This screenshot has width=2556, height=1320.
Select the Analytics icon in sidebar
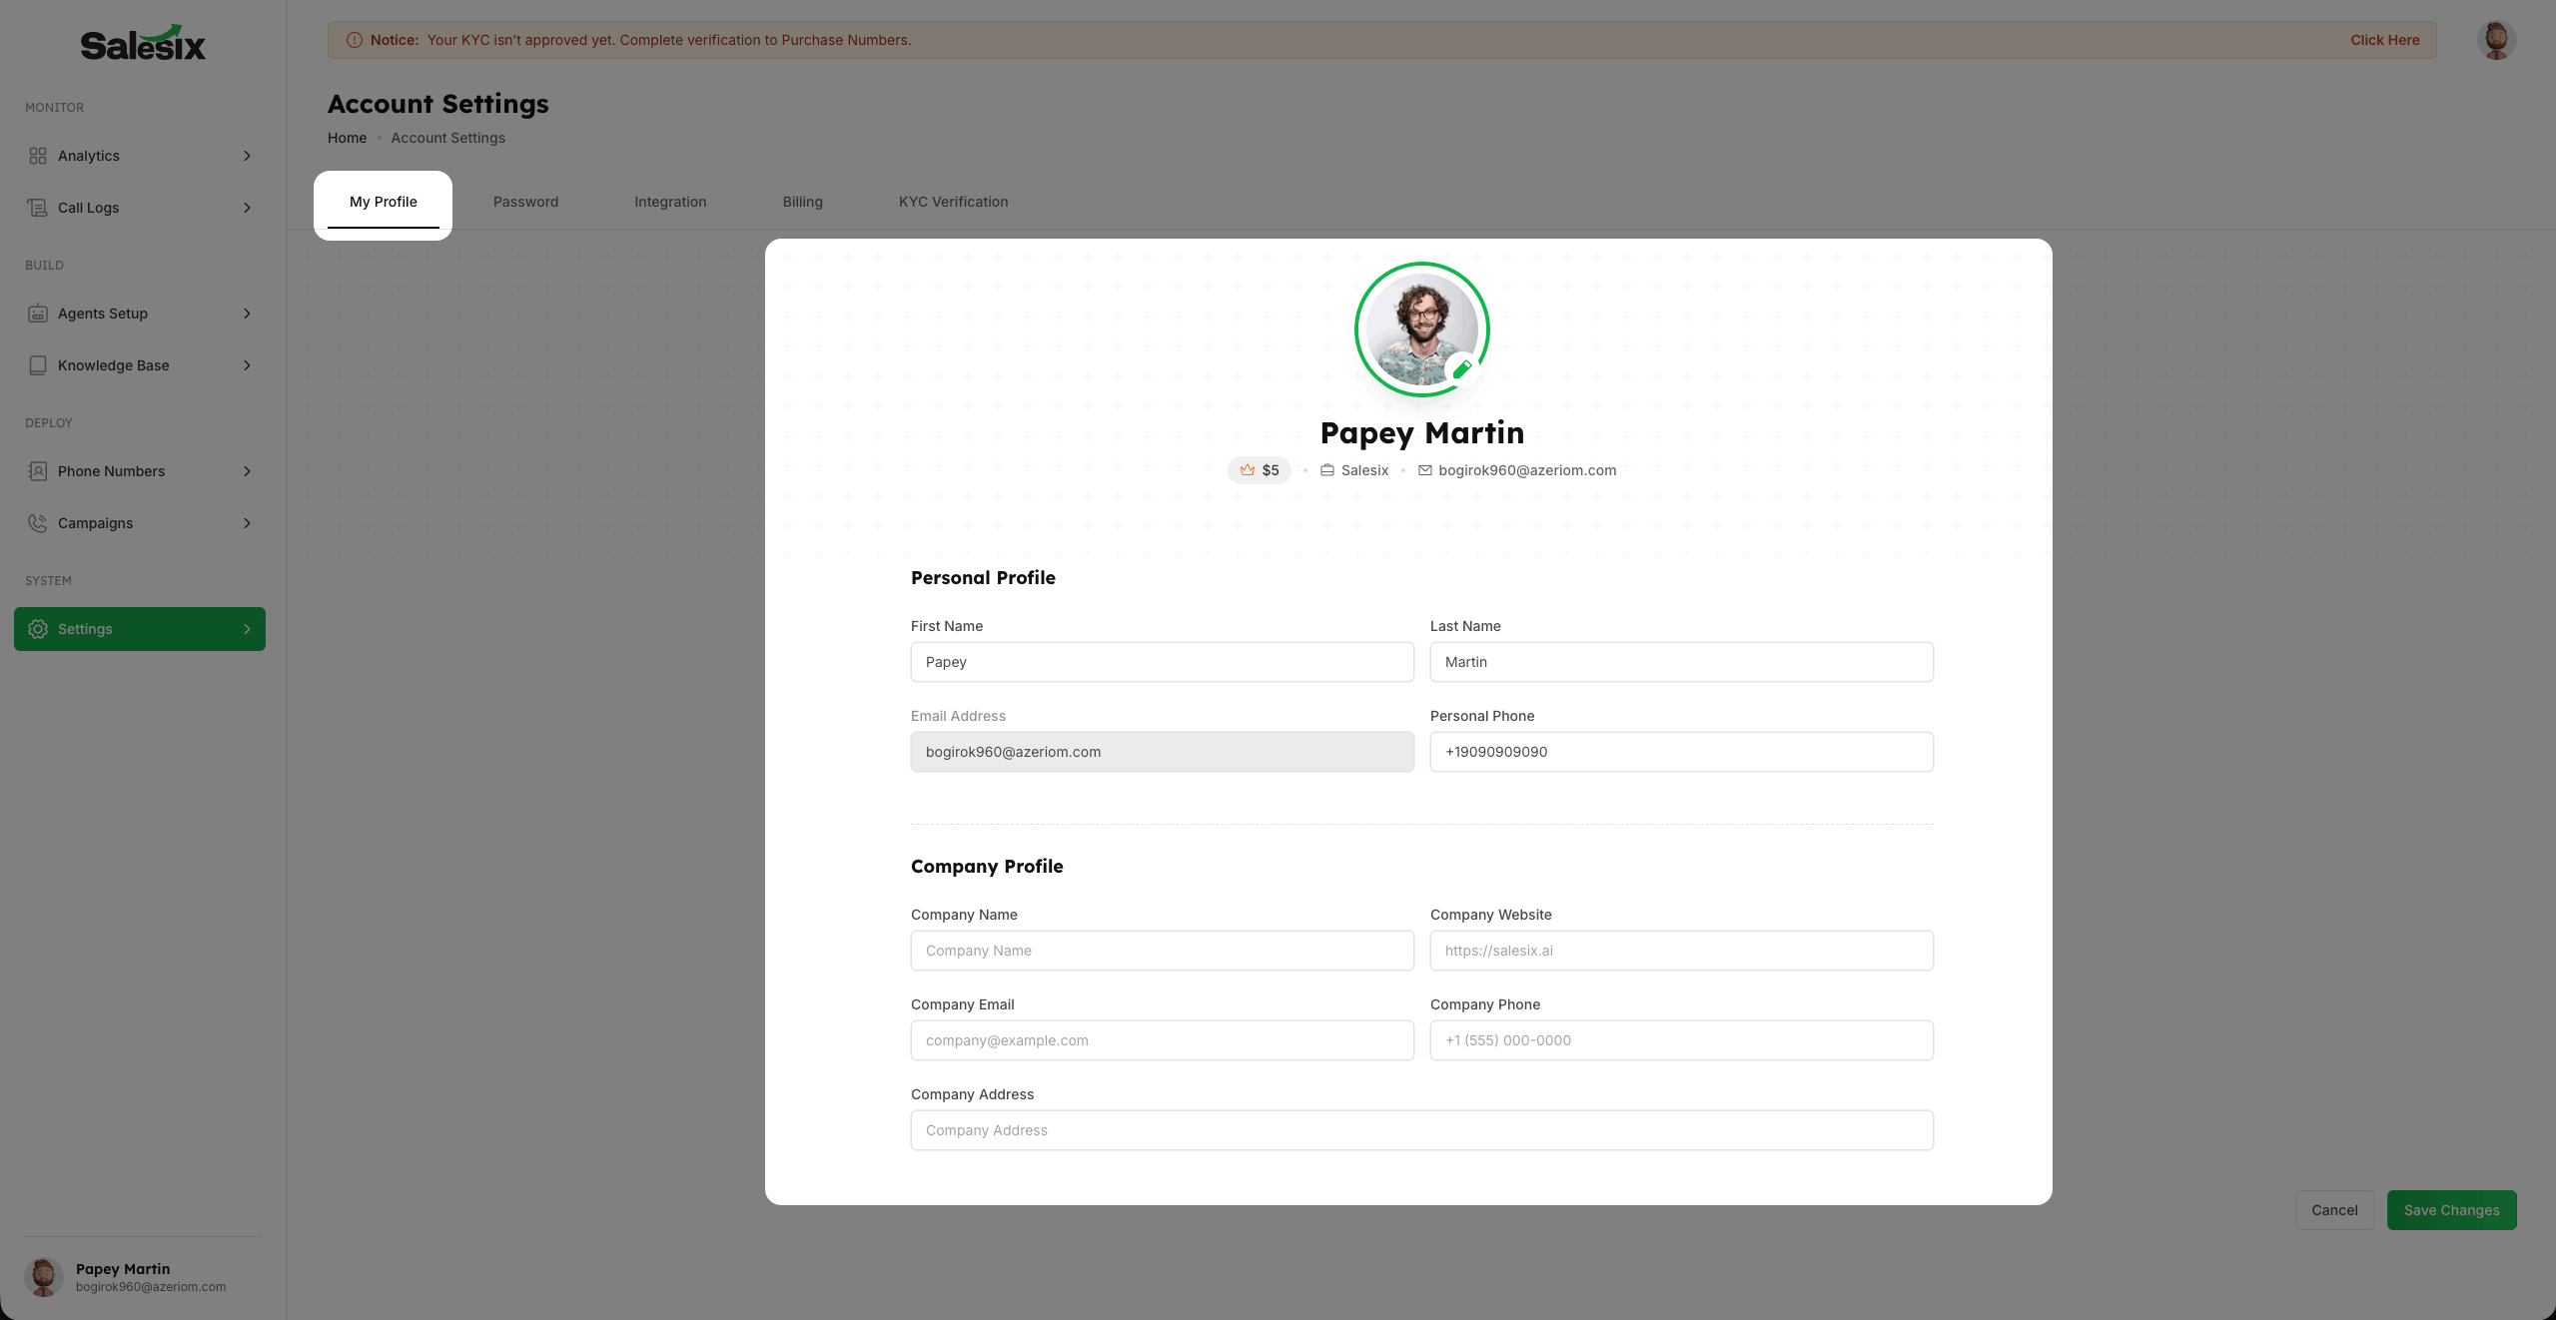pos(37,155)
